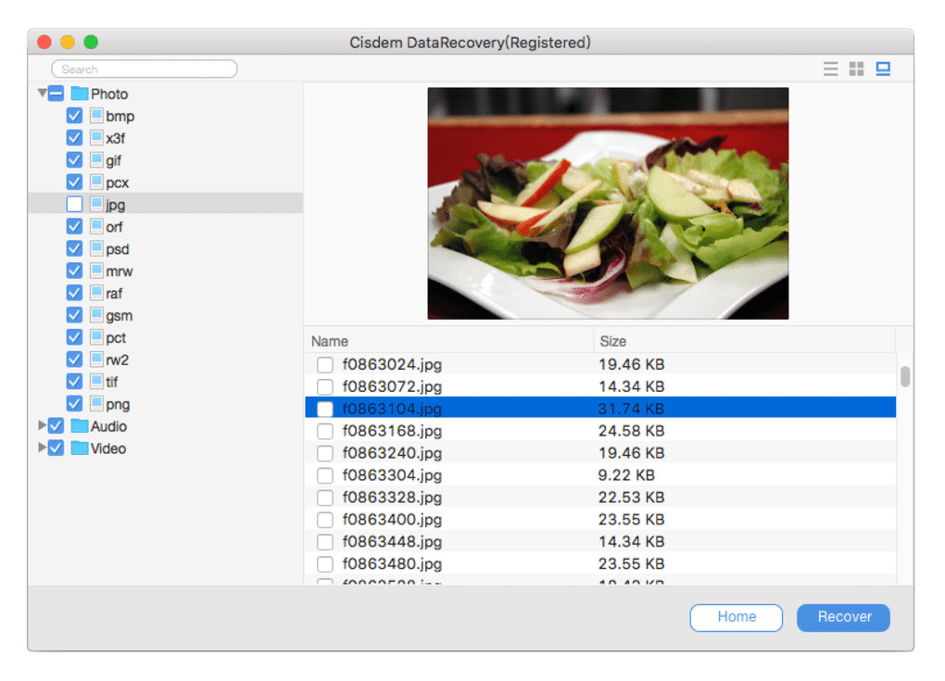Viewport: 945px width, 681px height.
Task: Click the tif file type icon
Action: 96,382
